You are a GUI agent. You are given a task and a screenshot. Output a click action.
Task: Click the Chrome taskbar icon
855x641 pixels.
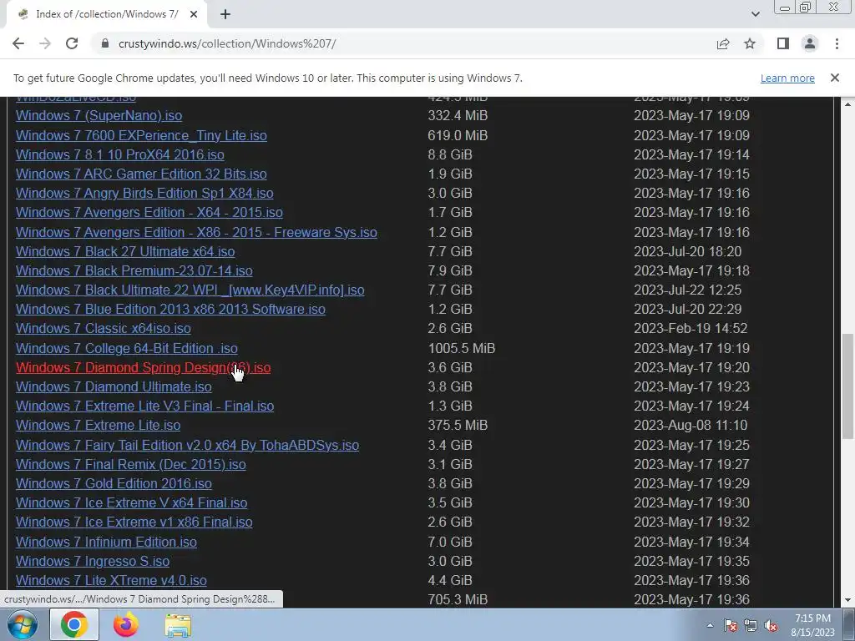(x=74, y=624)
